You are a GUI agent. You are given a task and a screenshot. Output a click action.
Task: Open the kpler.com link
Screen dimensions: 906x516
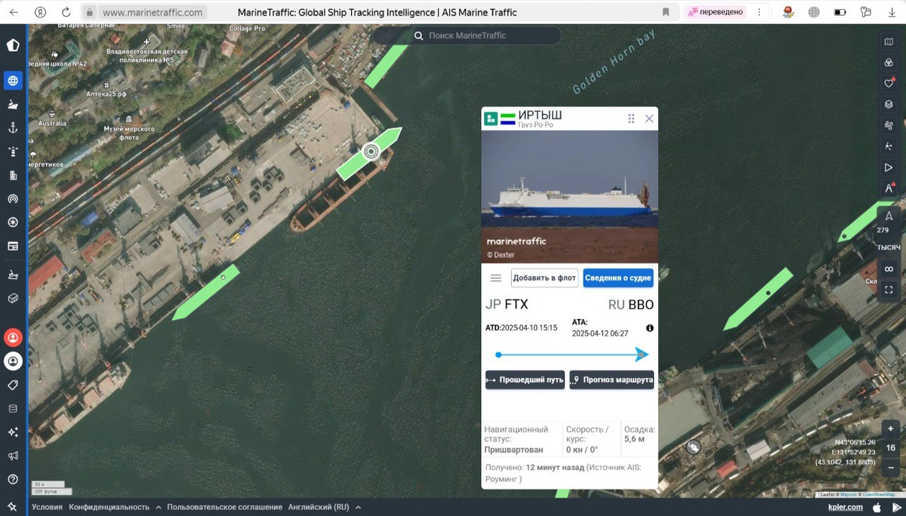tap(845, 507)
